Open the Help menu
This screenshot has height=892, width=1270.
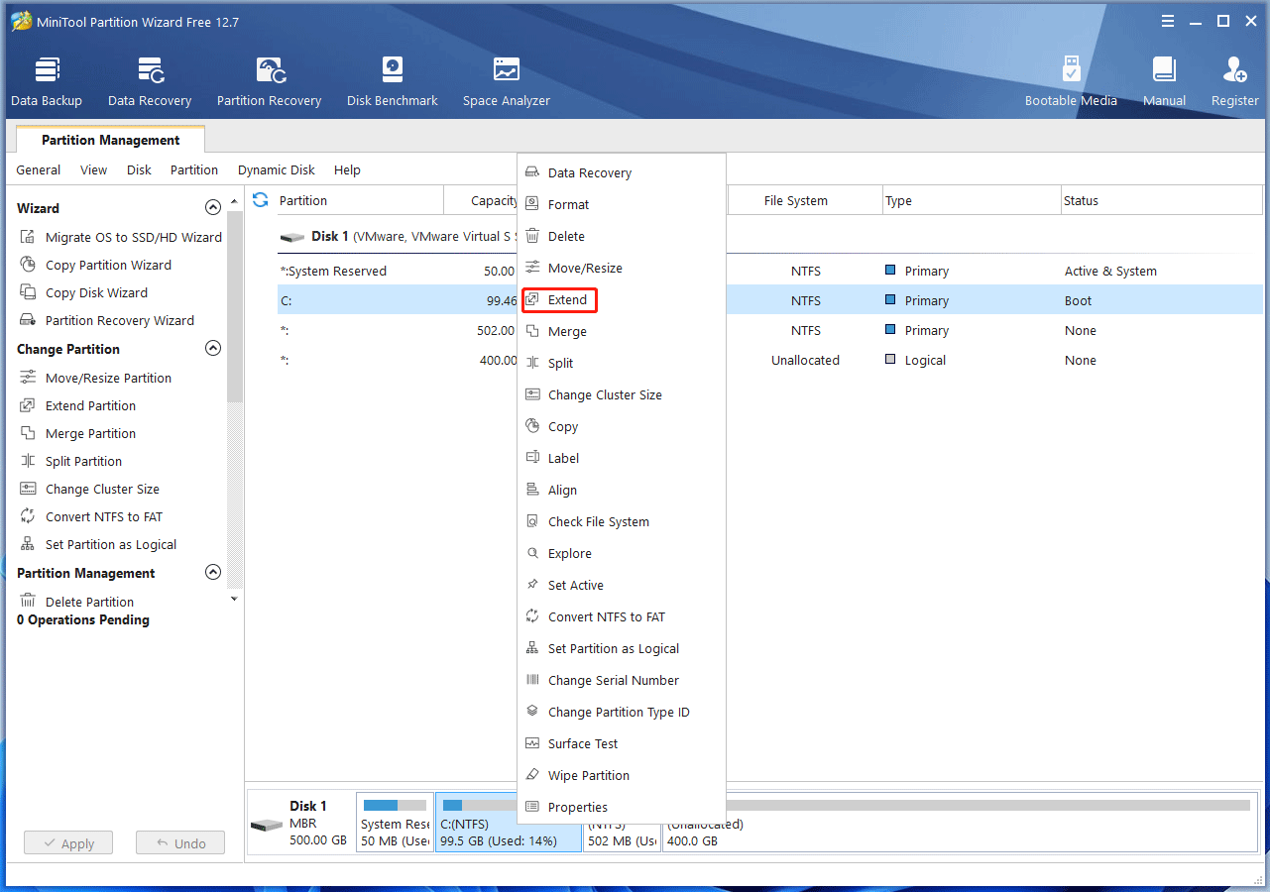pos(347,169)
